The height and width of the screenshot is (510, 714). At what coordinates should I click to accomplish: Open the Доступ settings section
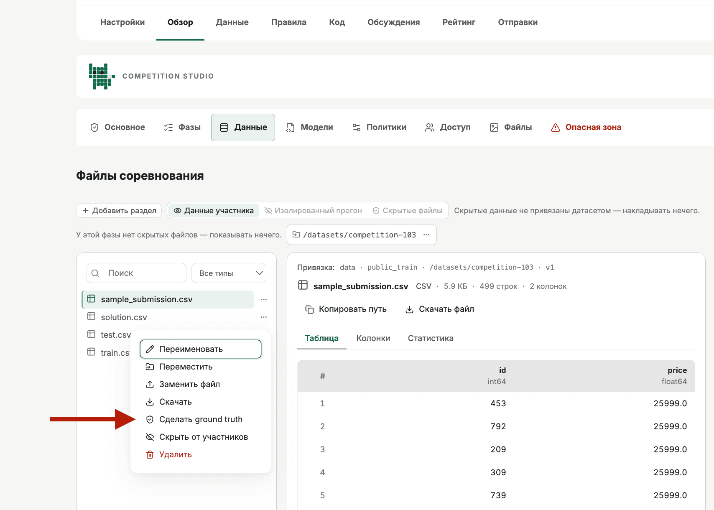tap(448, 127)
